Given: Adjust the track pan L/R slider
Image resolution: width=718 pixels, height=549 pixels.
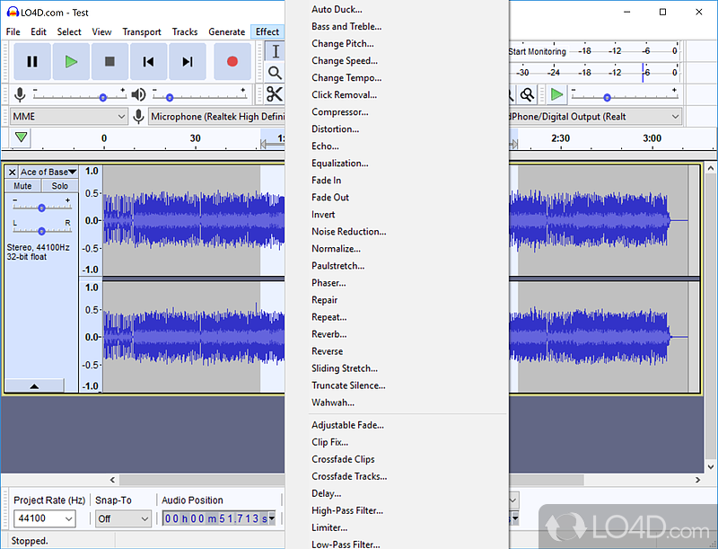Looking at the screenshot, I should click(x=41, y=231).
